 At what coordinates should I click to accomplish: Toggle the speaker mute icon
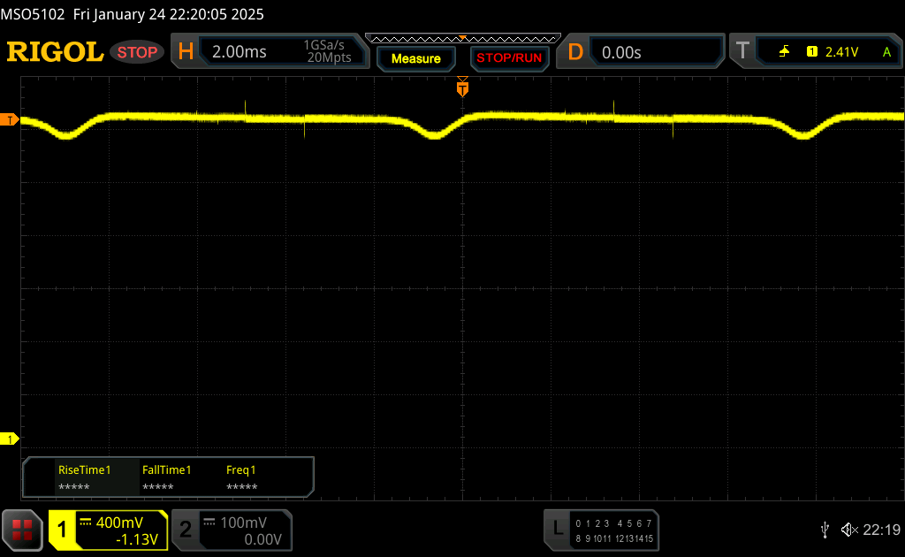(848, 530)
